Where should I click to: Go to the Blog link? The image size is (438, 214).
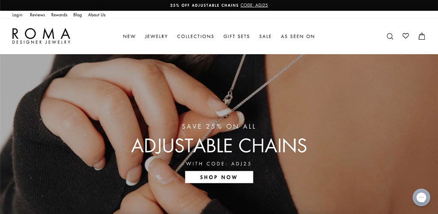pos(78,15)
